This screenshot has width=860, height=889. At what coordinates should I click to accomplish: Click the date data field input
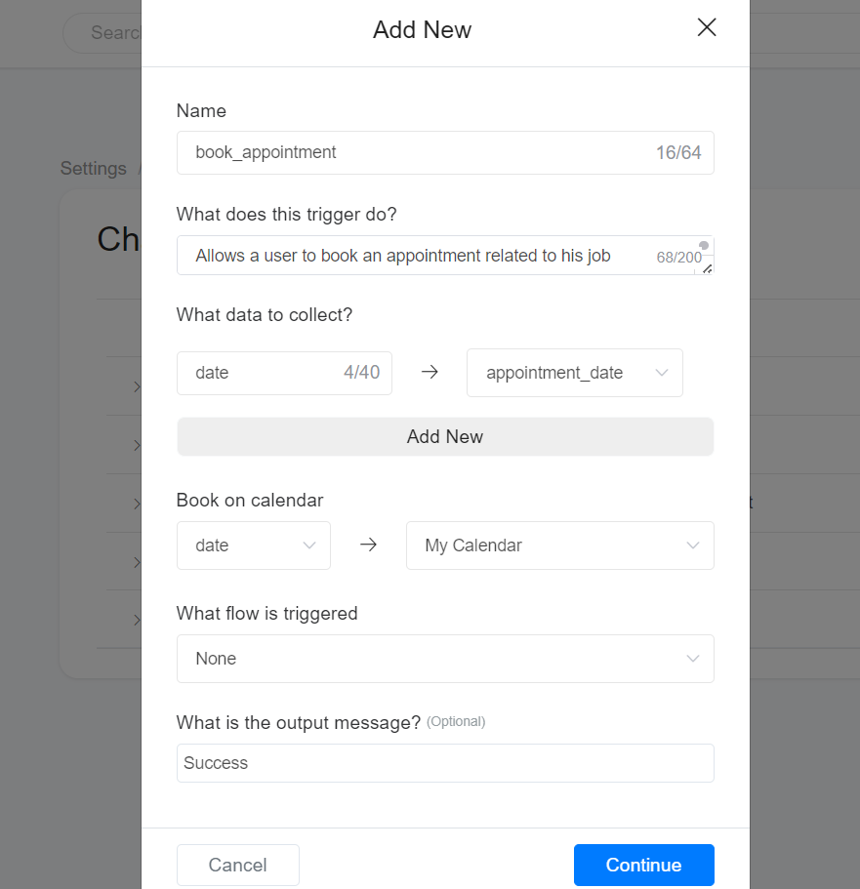pos(264,373)
